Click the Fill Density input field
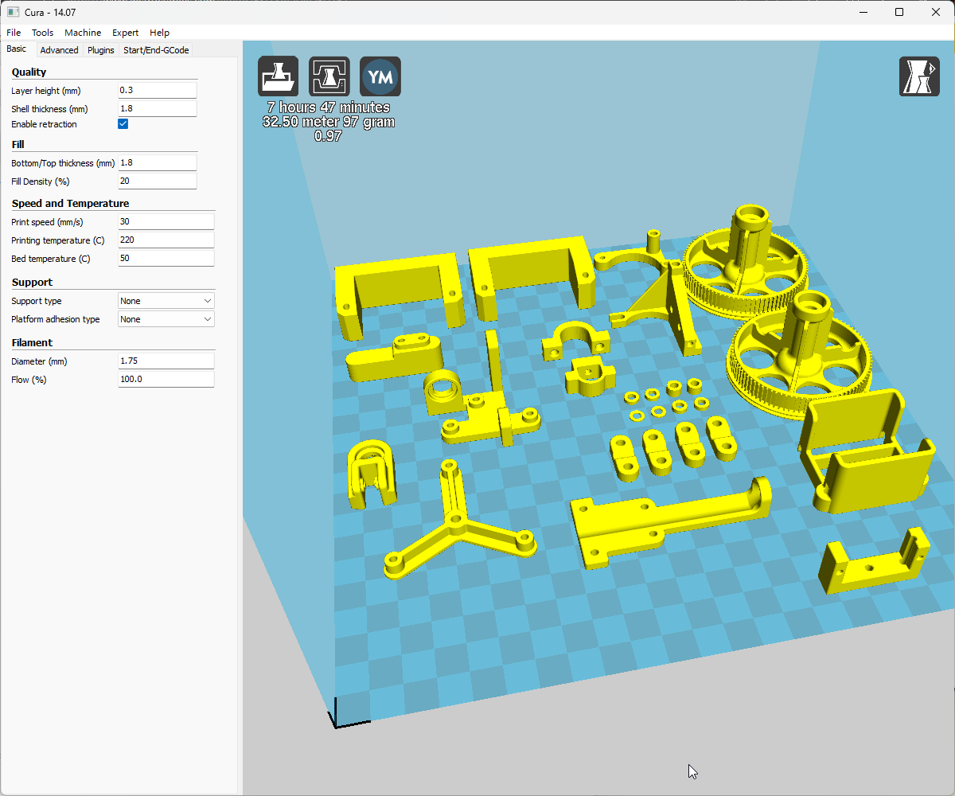Viewport: 955px width, 796px height. (x=157, y=181)
